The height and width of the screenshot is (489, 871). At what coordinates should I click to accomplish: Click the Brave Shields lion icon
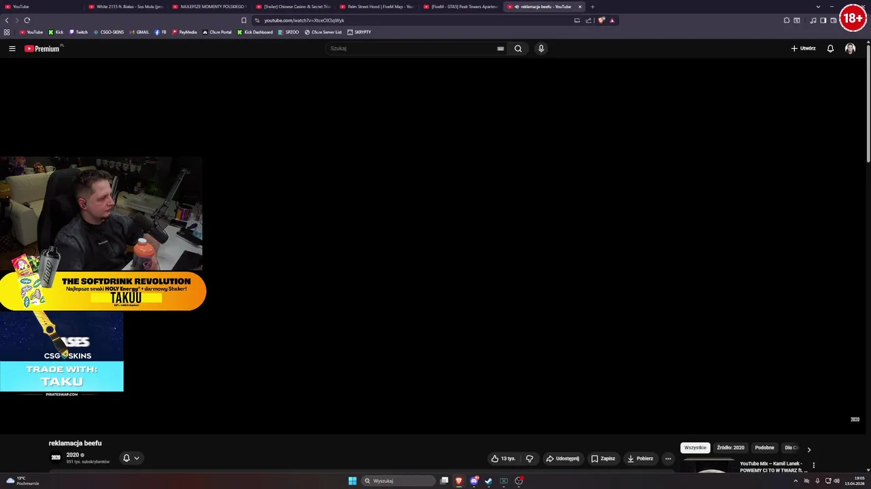tap(601, 20)
